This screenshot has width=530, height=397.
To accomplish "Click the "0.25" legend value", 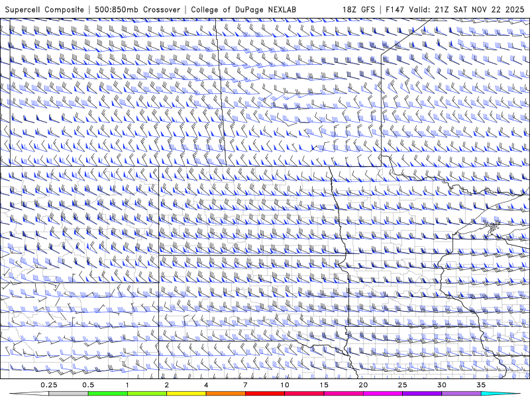I will (x=48, y=385).
